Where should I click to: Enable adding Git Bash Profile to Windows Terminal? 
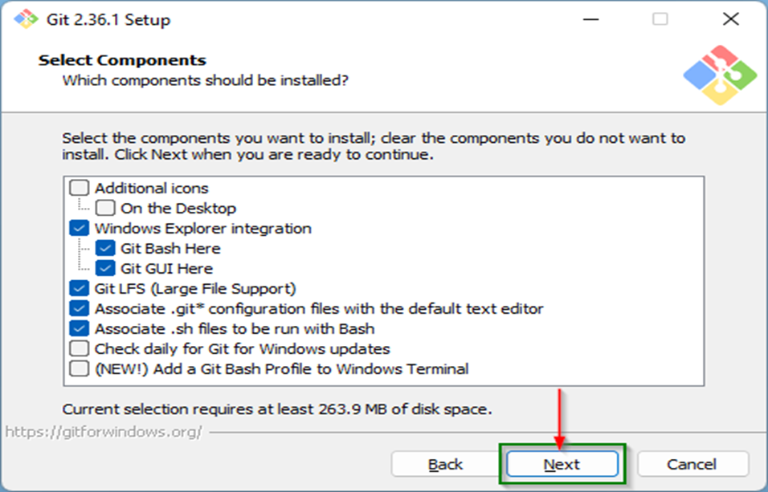click(x=79, y=368)
